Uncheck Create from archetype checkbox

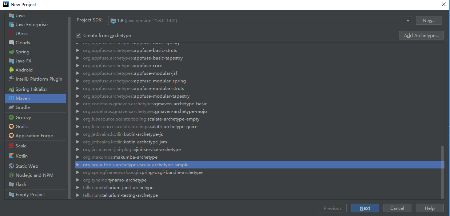(x=79, y=36)
